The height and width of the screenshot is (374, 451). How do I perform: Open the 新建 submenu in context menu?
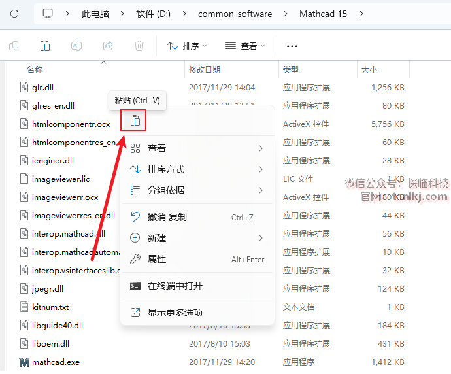pos(197,238)
